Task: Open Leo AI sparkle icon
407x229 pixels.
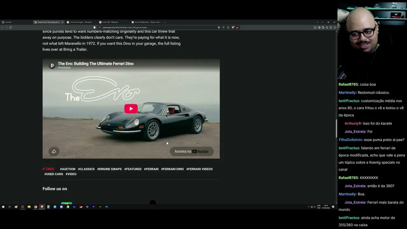Action: [x=327, y=27]
